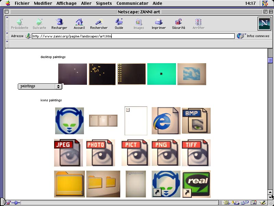Click the Napster icon painting thumbnail

[x=69, y=121]
